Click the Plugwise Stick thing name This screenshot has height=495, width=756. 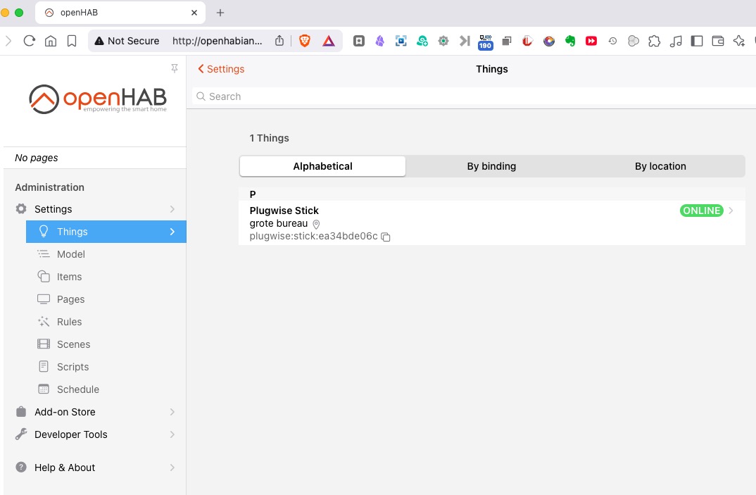(284, 211)
